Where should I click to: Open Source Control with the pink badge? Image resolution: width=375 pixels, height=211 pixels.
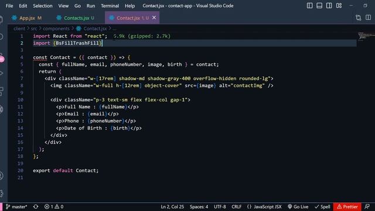point(2,57)
